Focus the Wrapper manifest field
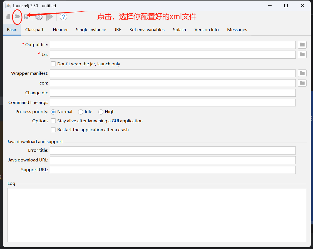 pos(173,73)
